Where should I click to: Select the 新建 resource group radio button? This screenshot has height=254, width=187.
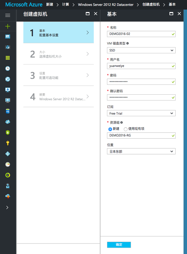110,129
